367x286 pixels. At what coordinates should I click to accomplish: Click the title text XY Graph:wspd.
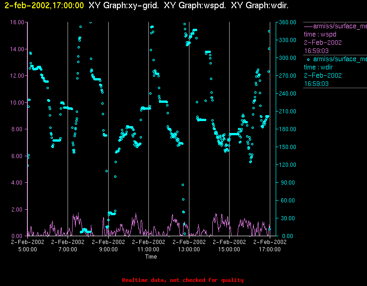click(x=195, y=5)
